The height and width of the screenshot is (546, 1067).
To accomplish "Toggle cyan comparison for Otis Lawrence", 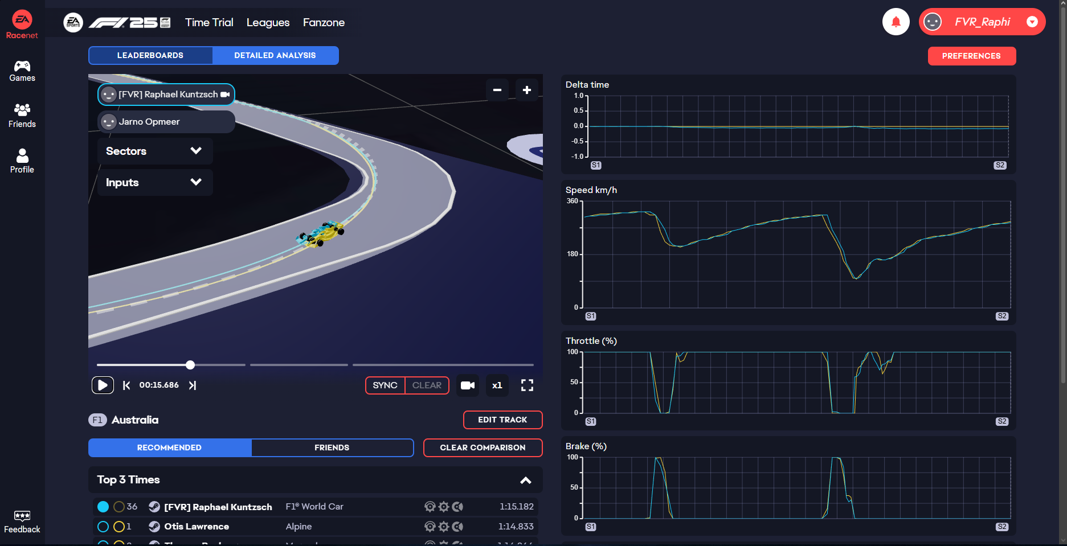I will 103,527.
